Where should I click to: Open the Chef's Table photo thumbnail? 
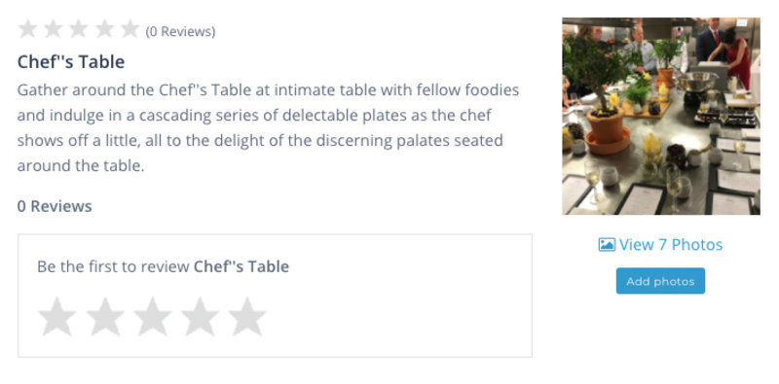(x=661, y=116)
